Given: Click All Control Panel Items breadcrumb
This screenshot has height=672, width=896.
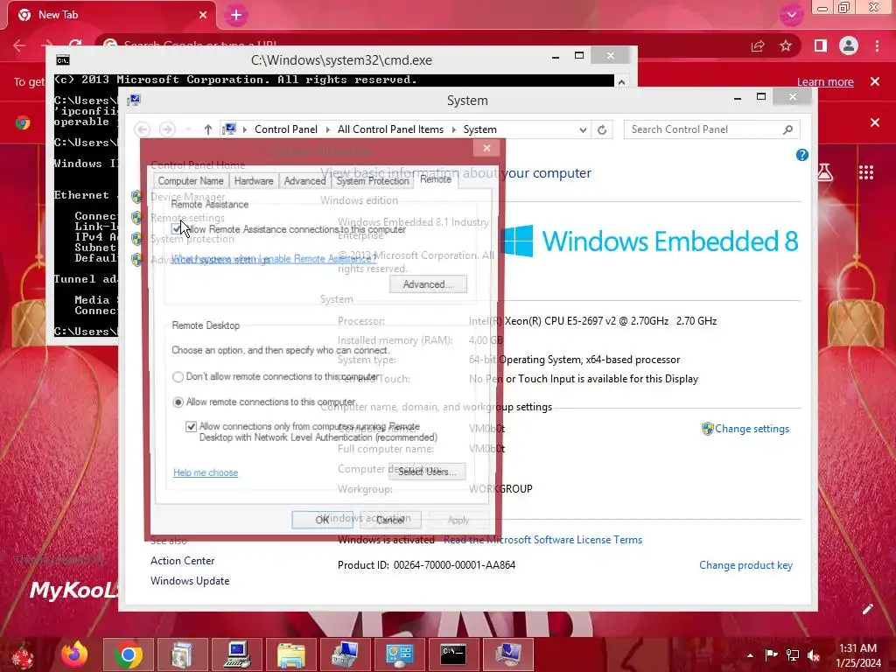Looking at the screenshot, I should click(x=390, y=129).
